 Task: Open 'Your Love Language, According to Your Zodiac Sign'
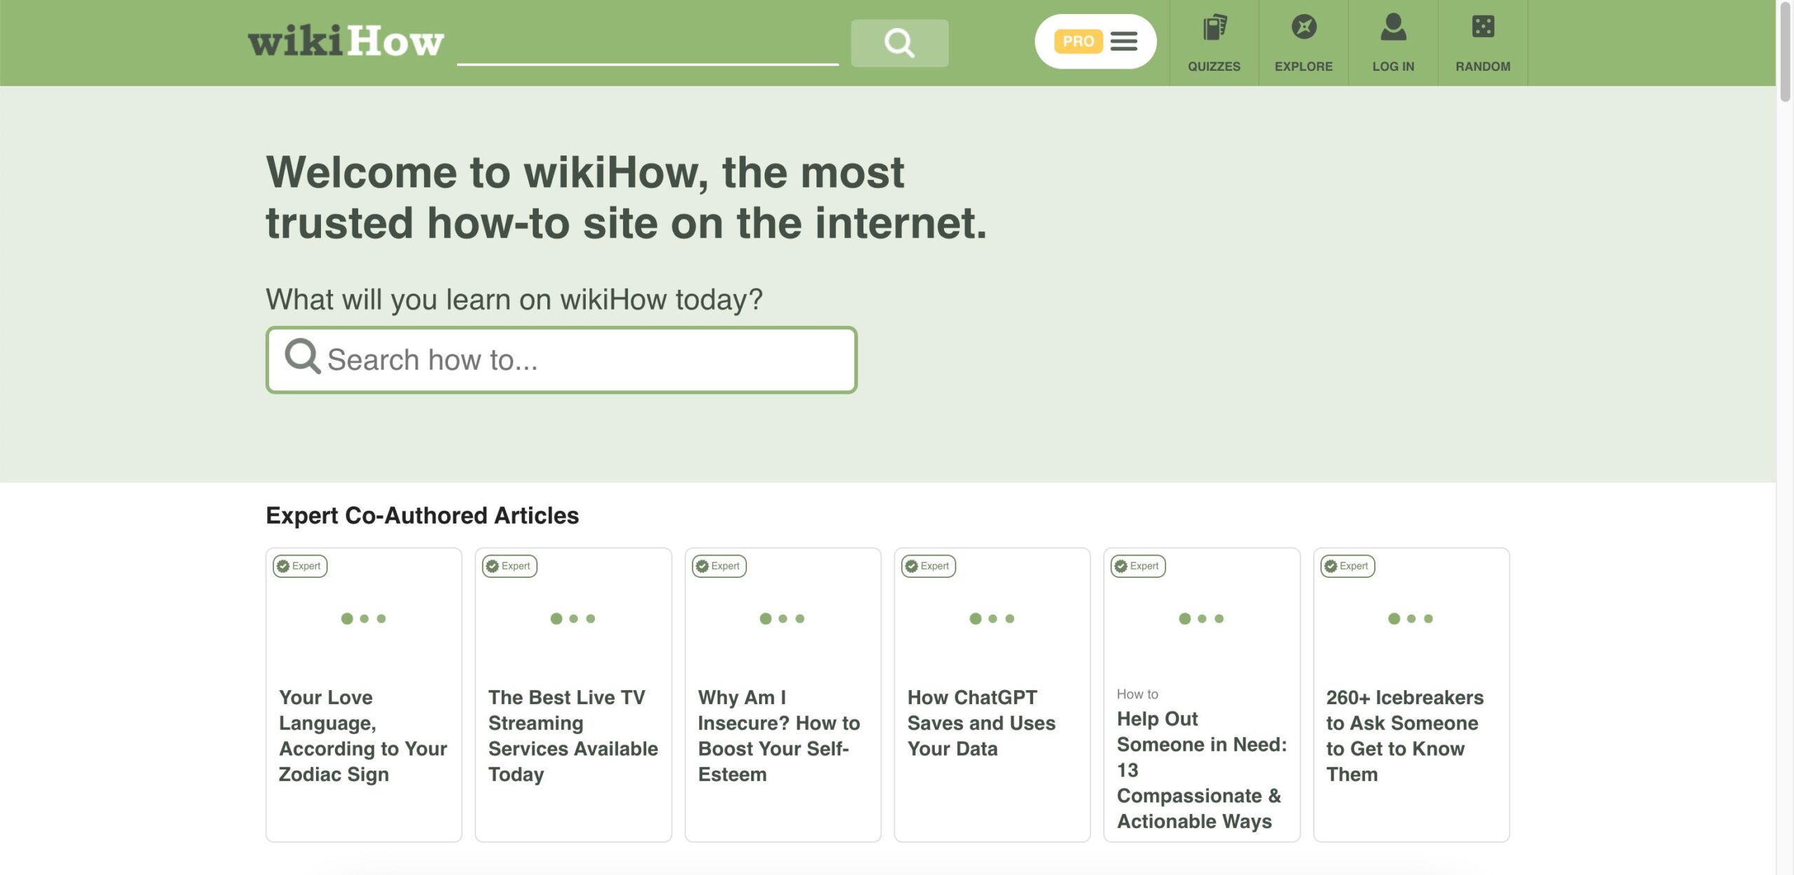click(362, 736)
